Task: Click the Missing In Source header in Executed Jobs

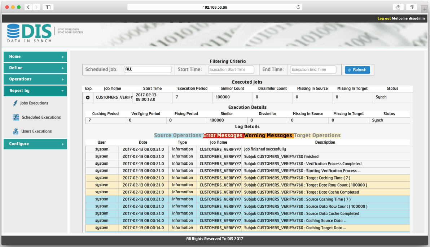Action: [313, 88]
